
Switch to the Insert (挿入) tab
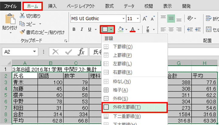(52, 6)
